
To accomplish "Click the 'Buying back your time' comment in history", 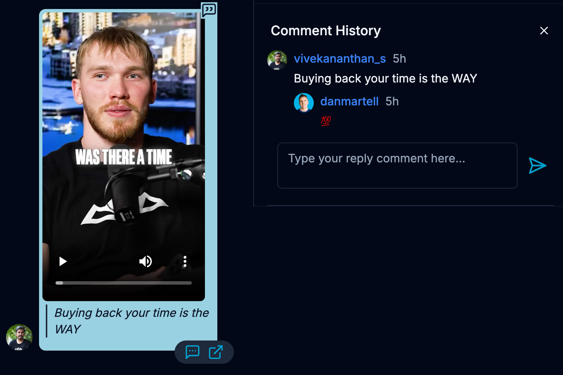I will 385,78.
